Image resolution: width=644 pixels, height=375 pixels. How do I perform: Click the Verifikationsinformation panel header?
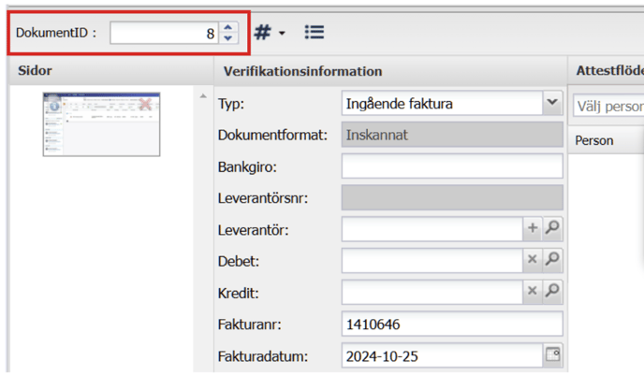pyautogui.click(x=390, y=71)
